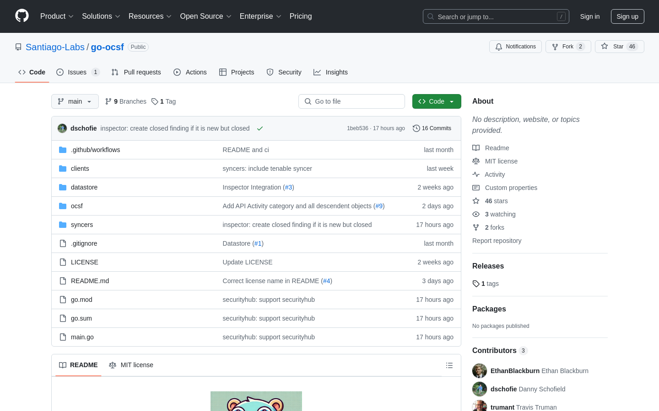Screen dimensions: 659x411
Task: Open the Security tab
Action: pyautogui.click(x=284, y=72)
